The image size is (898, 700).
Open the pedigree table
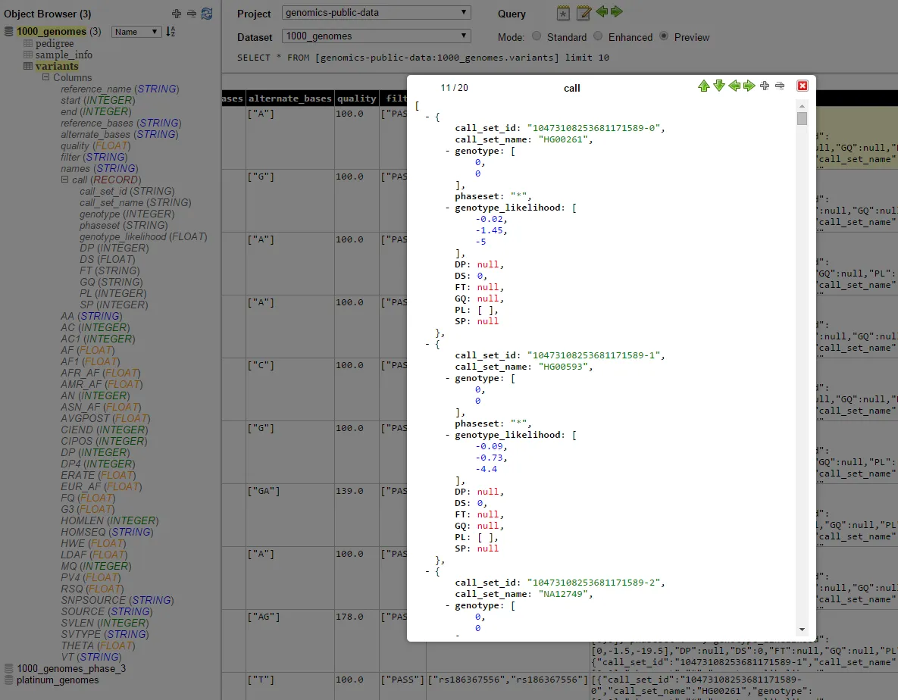coord(55,43)
